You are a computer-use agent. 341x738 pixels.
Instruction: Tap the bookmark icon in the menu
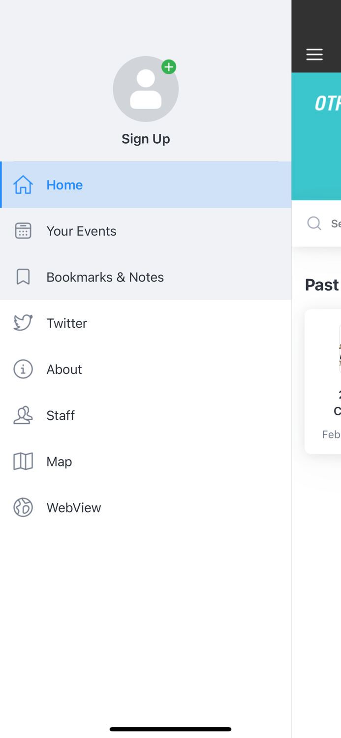click(23, 277)
